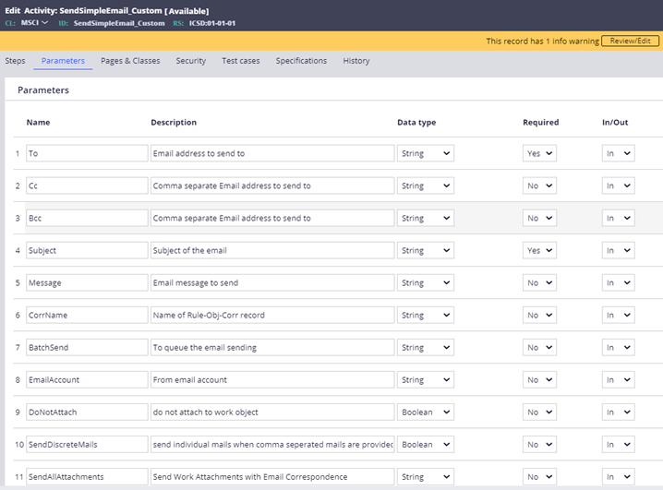The width and height of the screenshot is (663, 490).
Task: Open Data type dropdown for SendDiscreteMails
Action: (425, 444)
